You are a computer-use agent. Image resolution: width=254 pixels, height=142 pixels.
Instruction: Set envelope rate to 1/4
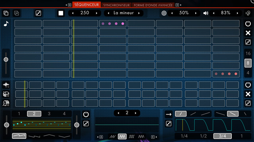pos(184,136)
